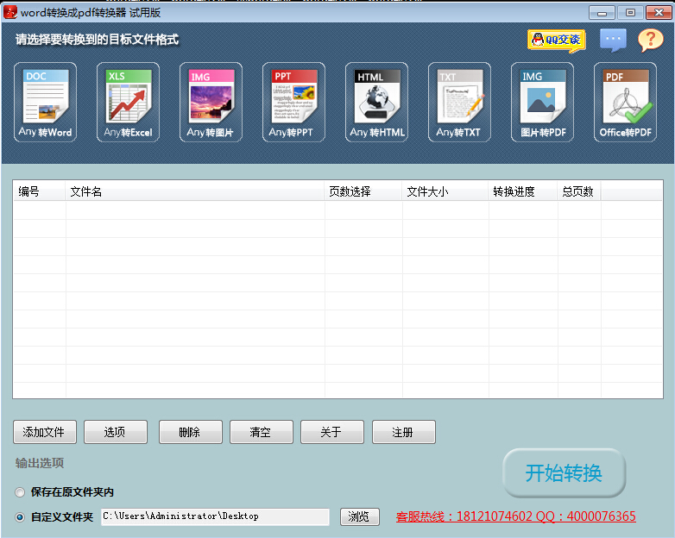Click the blue message bubble icon
This screenshot has height=538, width=675.
(613, 40)
